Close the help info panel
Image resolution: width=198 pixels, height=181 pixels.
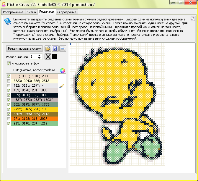[193, 18]
